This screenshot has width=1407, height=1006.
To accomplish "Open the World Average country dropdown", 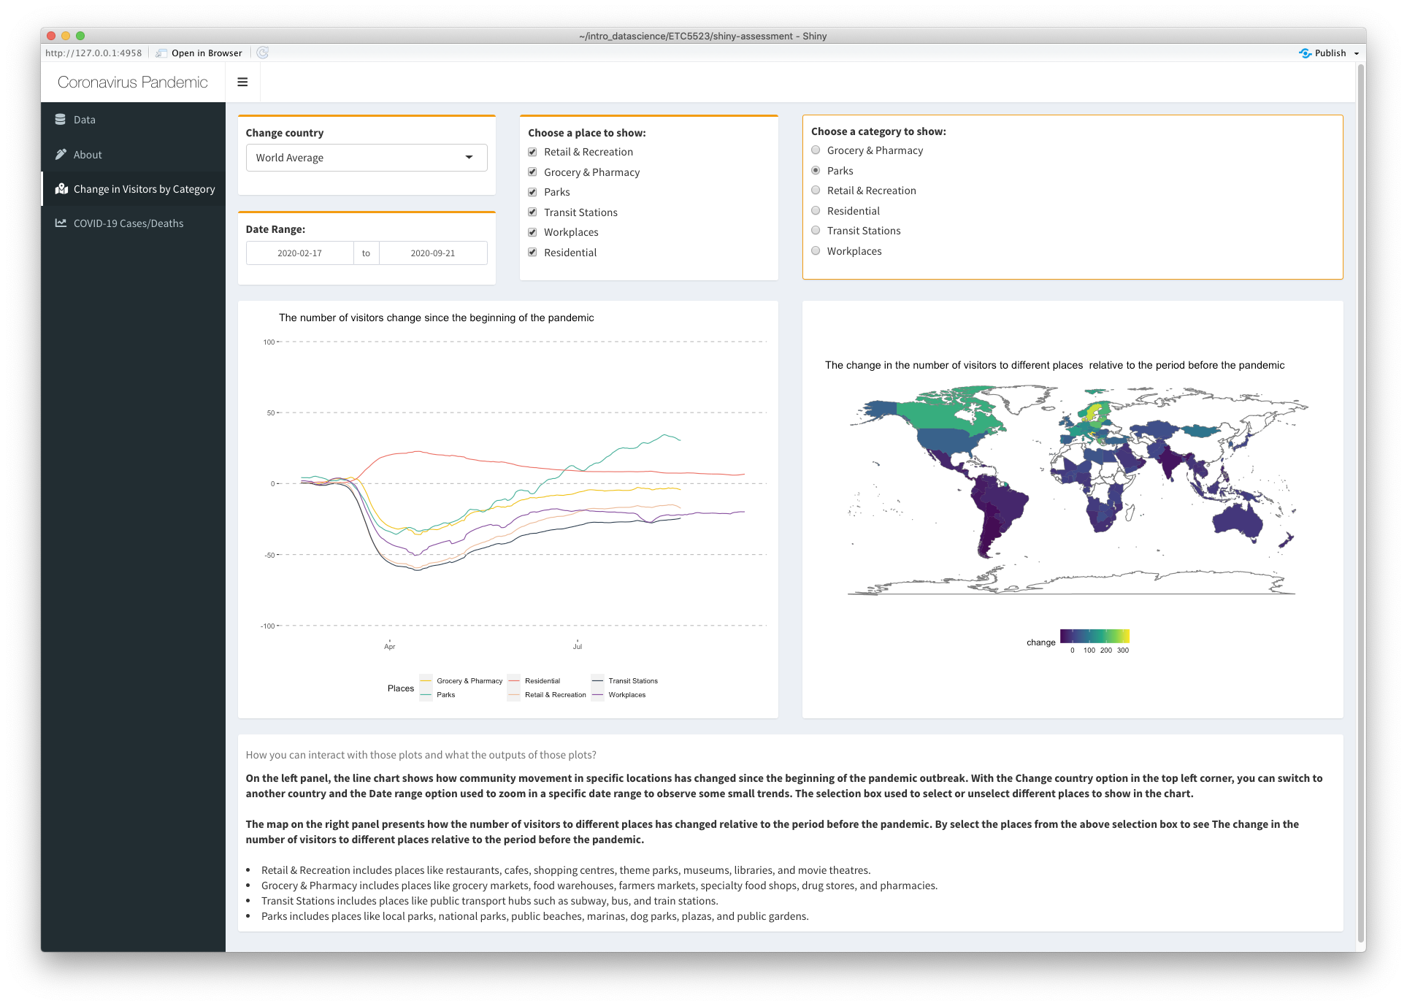I will (367, 158).
